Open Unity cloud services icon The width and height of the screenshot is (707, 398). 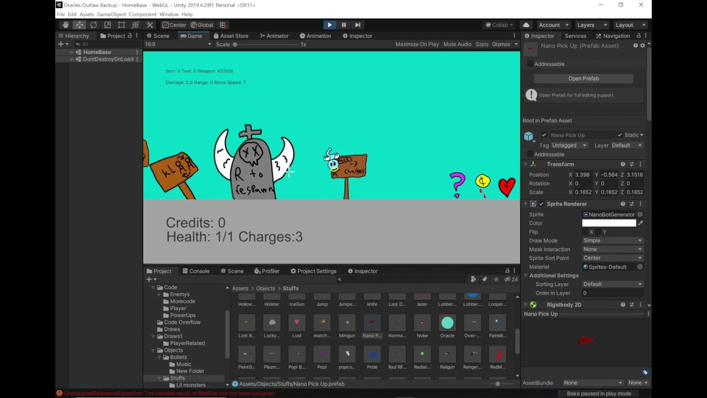pyautogui.click(x=526, y=25)
